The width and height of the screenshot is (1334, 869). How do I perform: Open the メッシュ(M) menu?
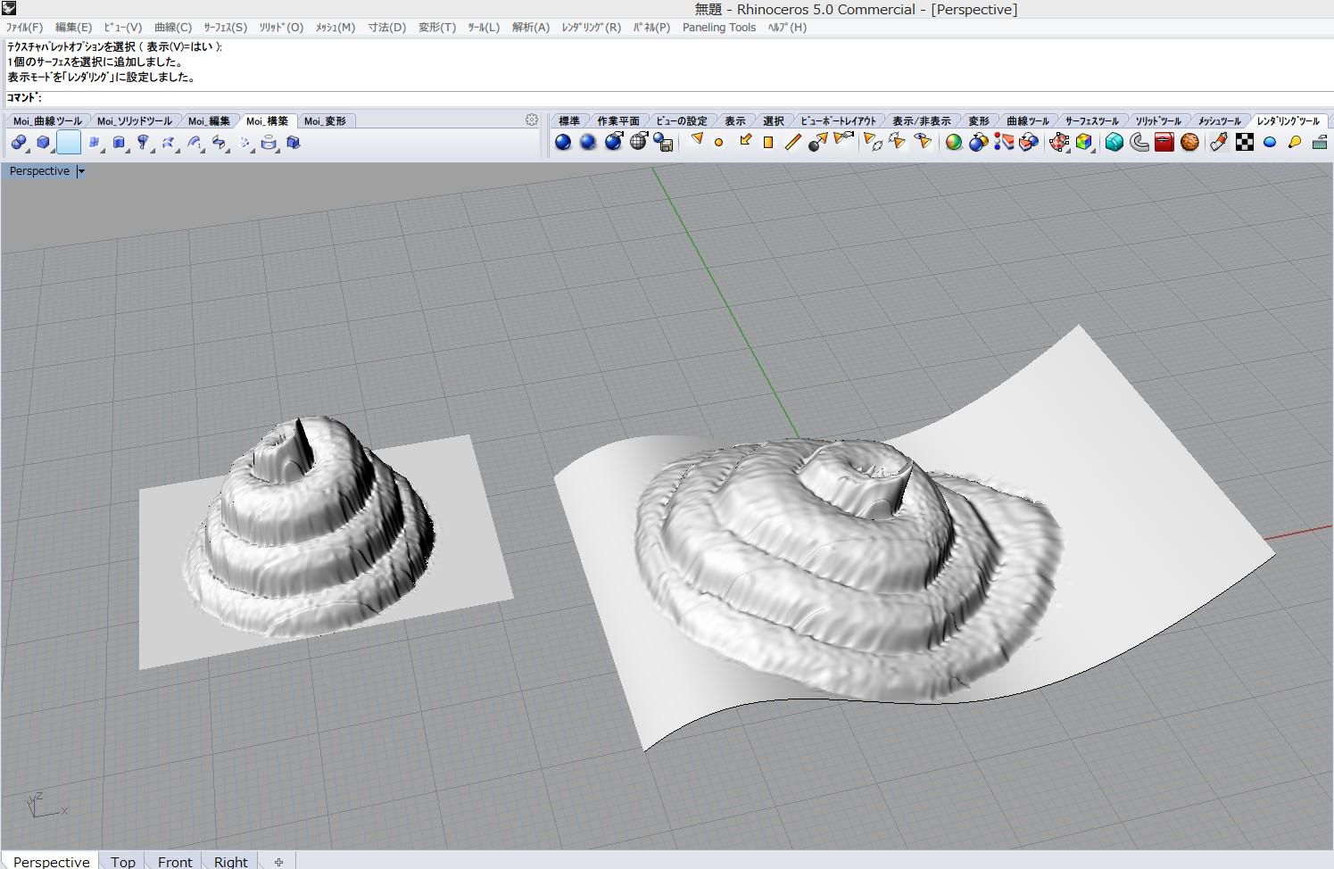pyautogui.click(x=336, y=28)
